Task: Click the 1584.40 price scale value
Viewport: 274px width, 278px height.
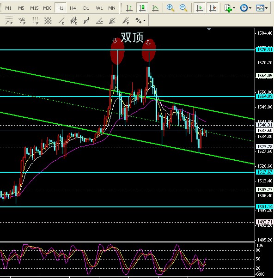Action: [265, 33]
